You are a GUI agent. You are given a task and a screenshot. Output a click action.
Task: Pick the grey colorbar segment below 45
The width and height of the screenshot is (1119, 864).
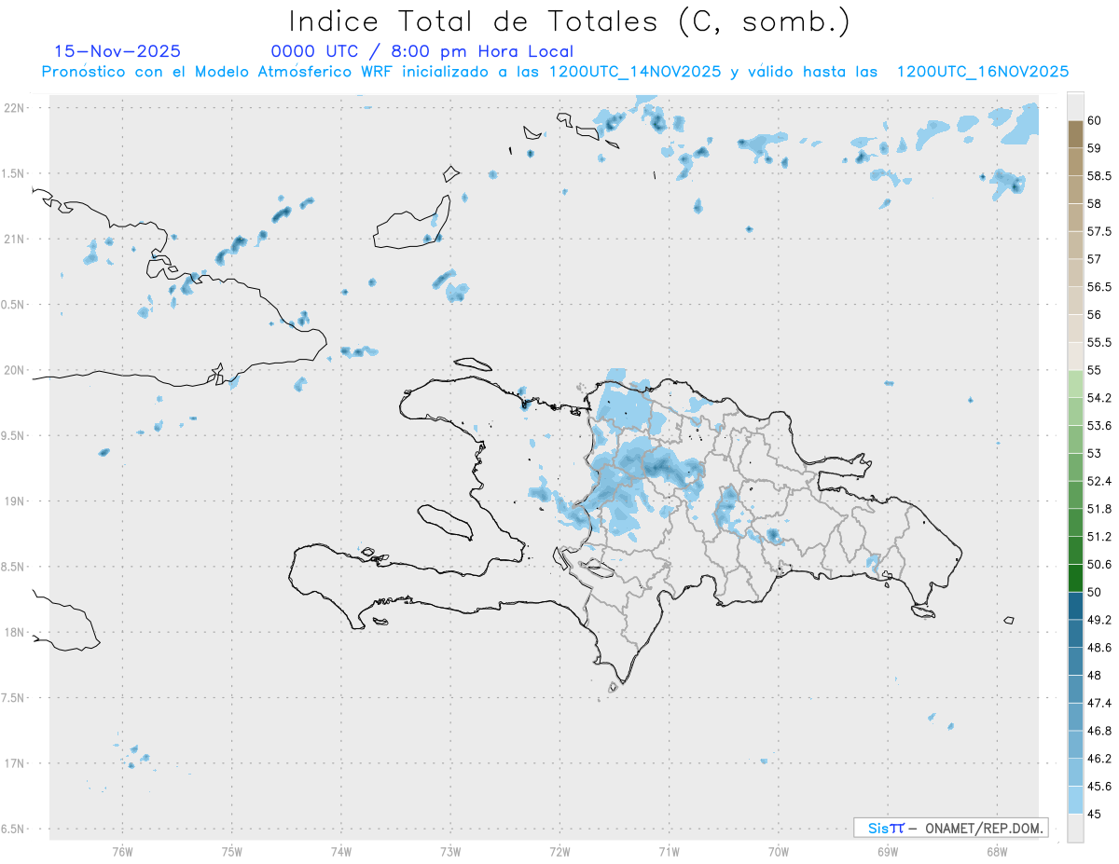click(1075, 829)
